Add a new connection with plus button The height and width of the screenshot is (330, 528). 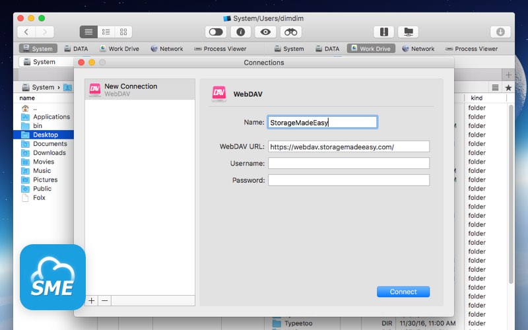92,300
